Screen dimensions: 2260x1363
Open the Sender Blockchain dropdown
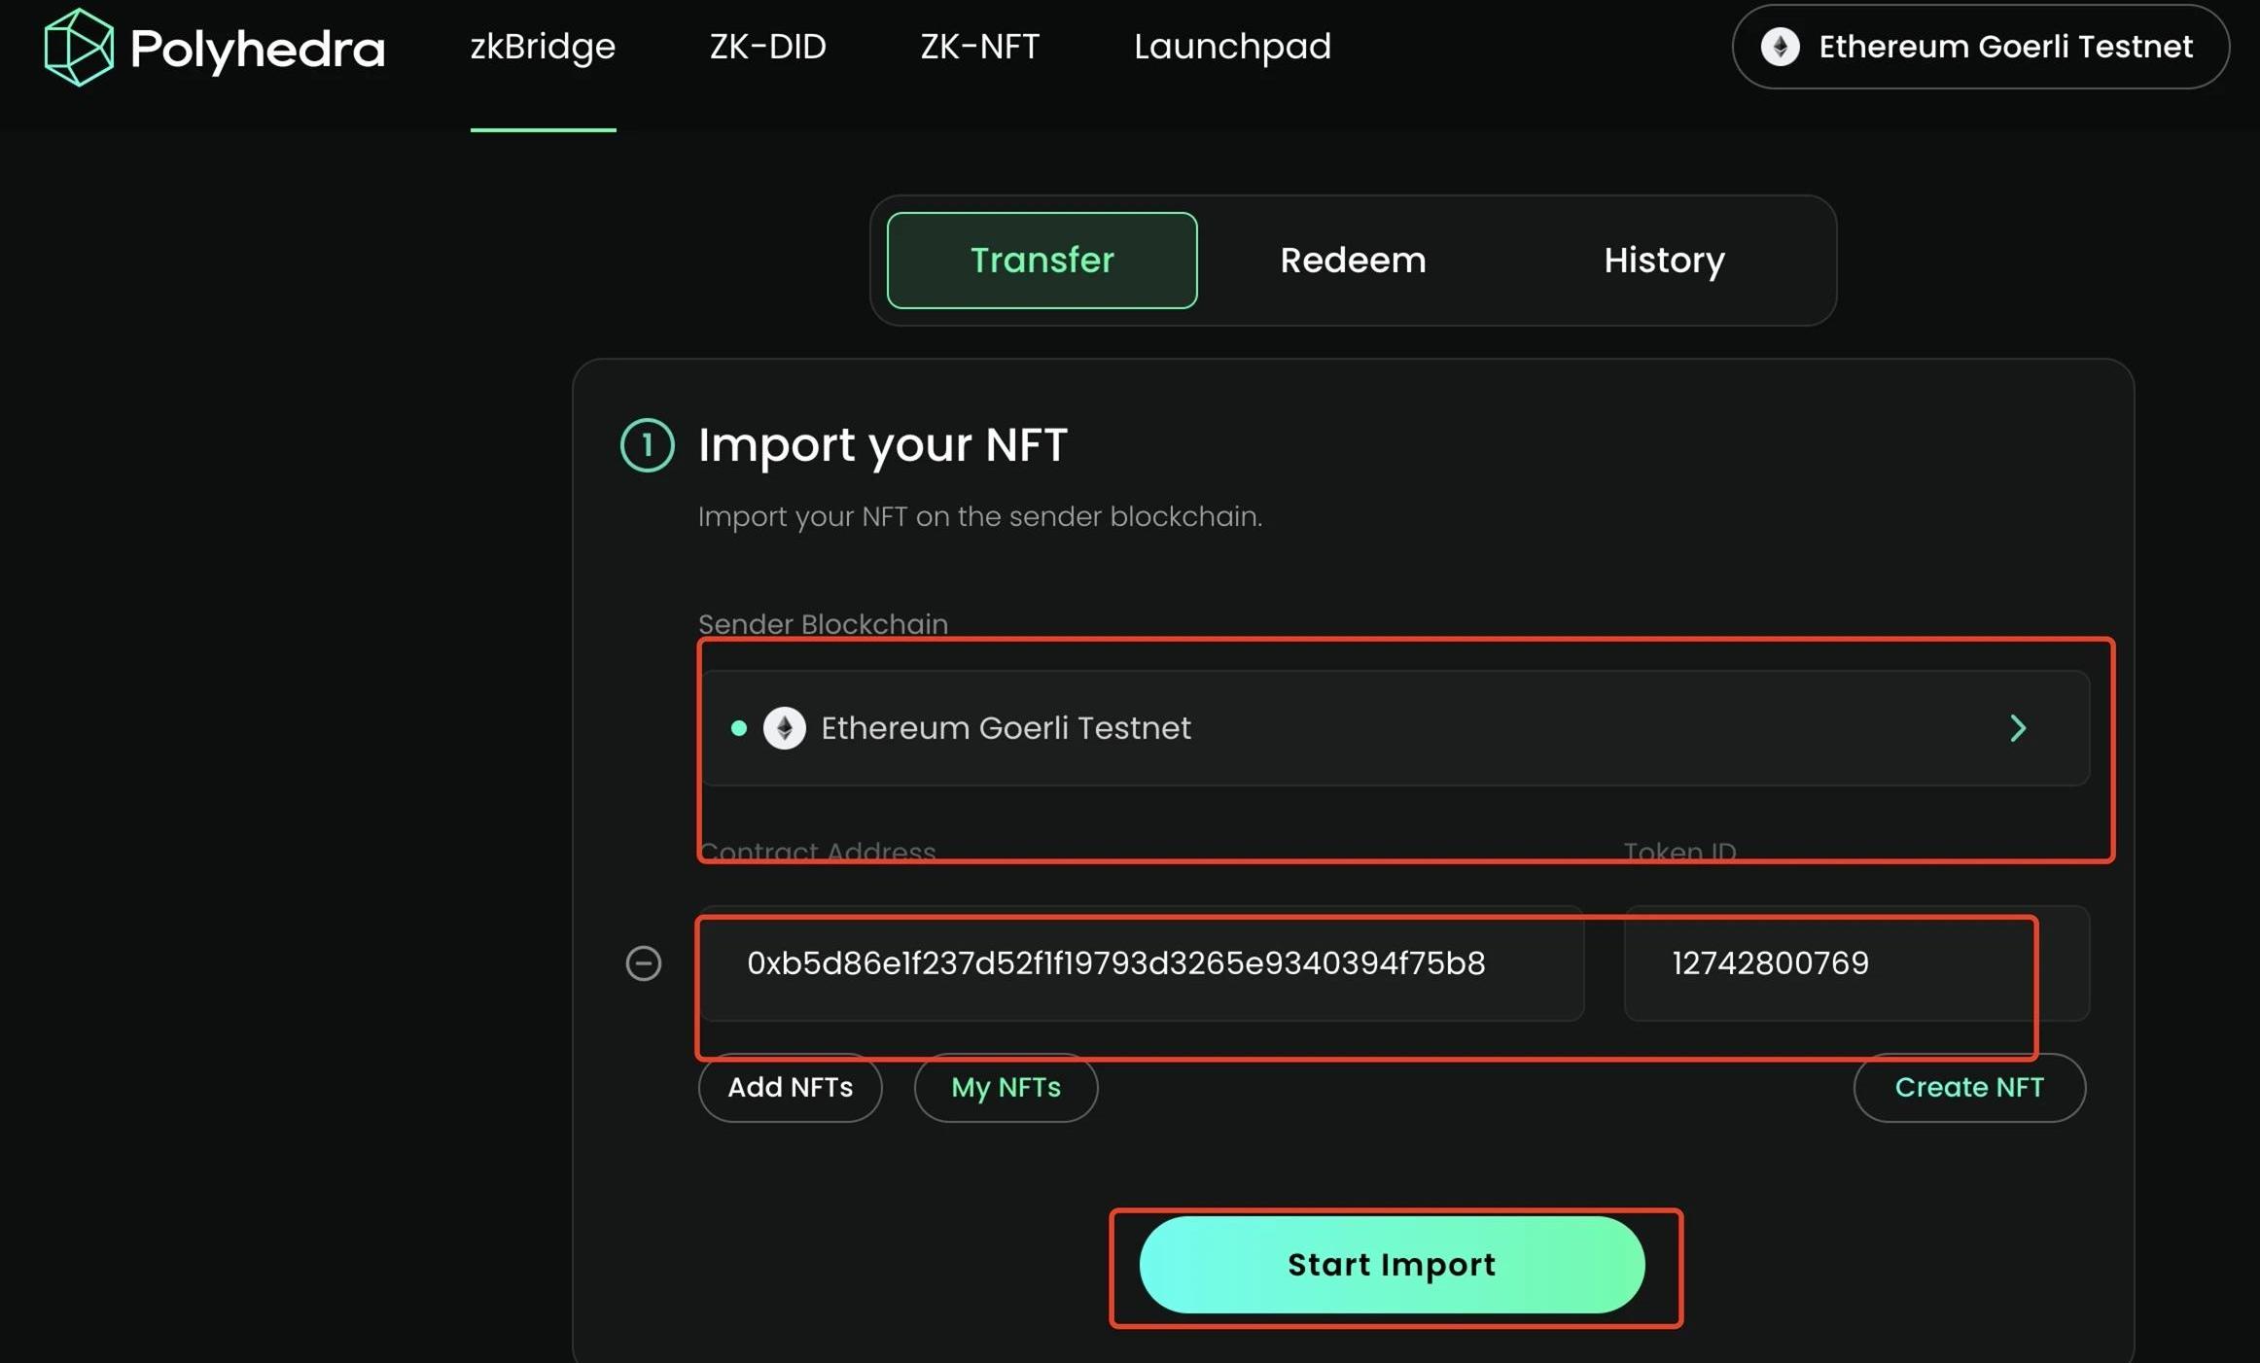1393,728
